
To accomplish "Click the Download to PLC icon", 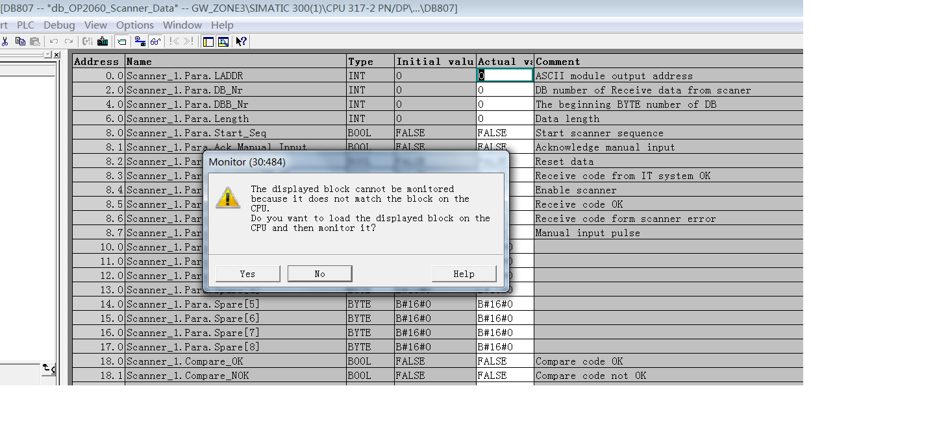I will point(103,42).
